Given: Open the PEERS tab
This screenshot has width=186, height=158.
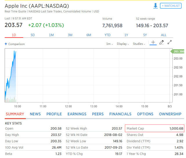Looking at the screenshot, I should pos(98,114).
